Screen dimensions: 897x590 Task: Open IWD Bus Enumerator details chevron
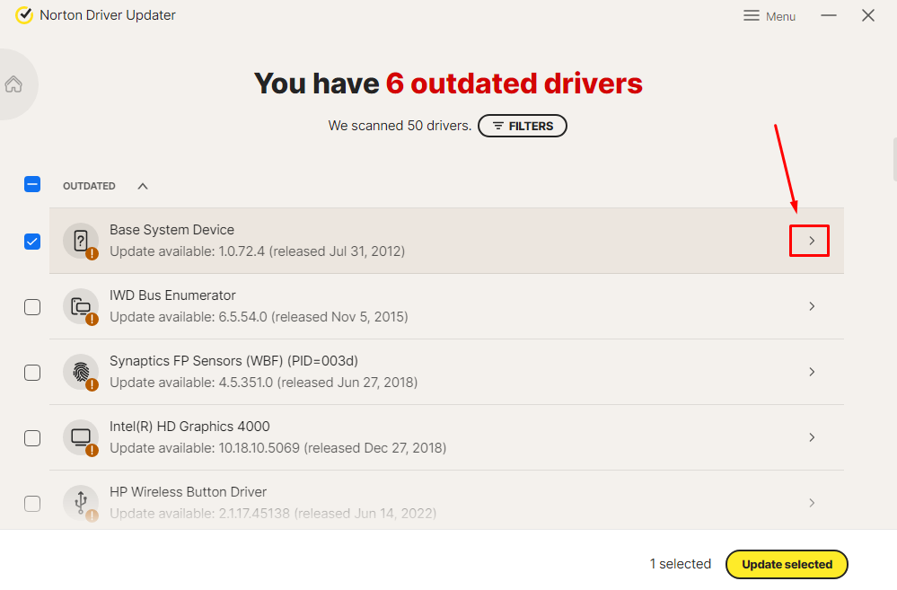tap(812, 306)
